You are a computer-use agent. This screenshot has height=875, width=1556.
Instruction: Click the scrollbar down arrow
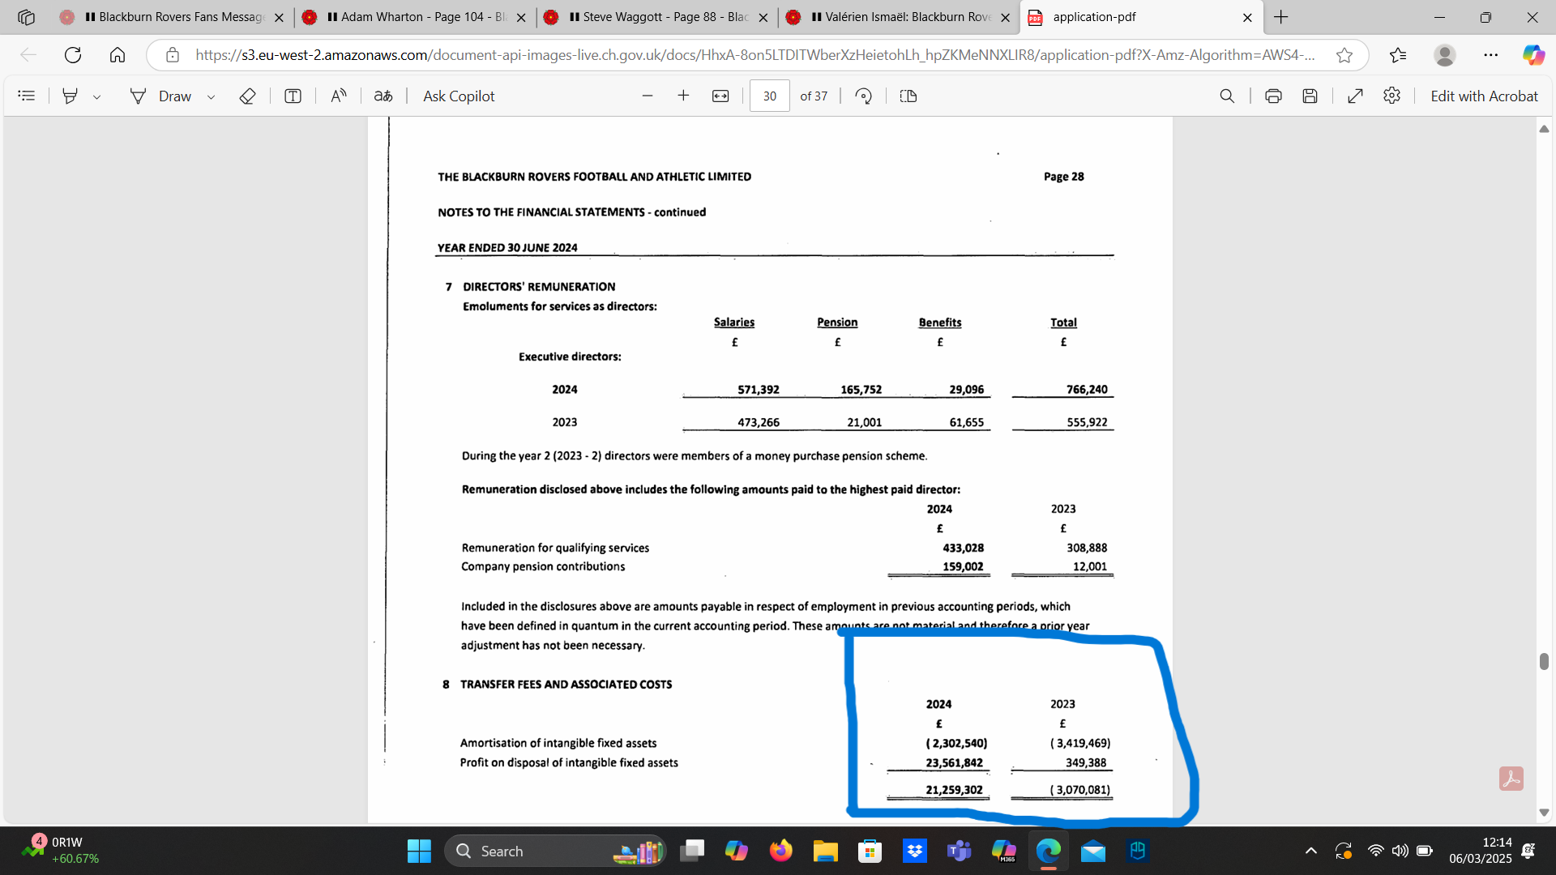(x=1544, y=813)
